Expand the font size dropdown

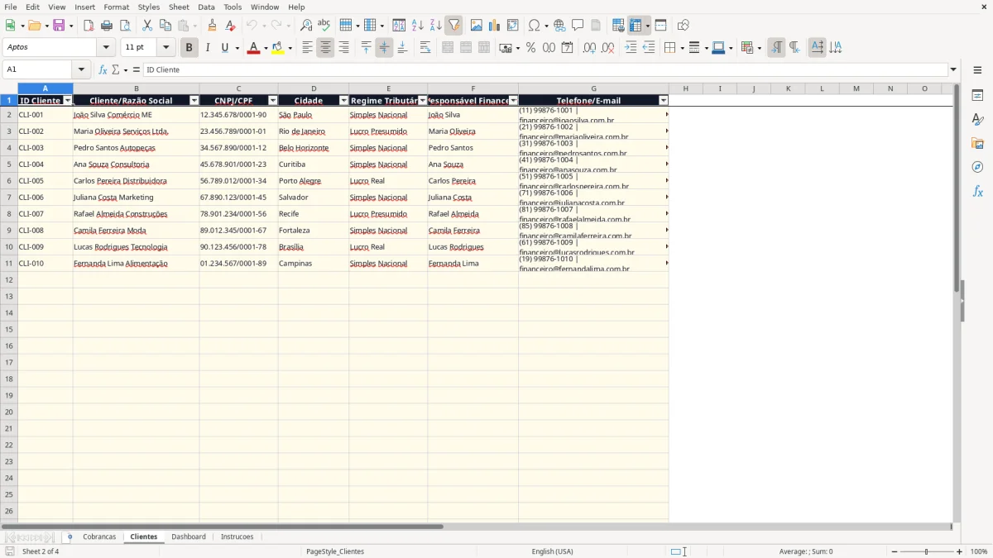(165, 48)
